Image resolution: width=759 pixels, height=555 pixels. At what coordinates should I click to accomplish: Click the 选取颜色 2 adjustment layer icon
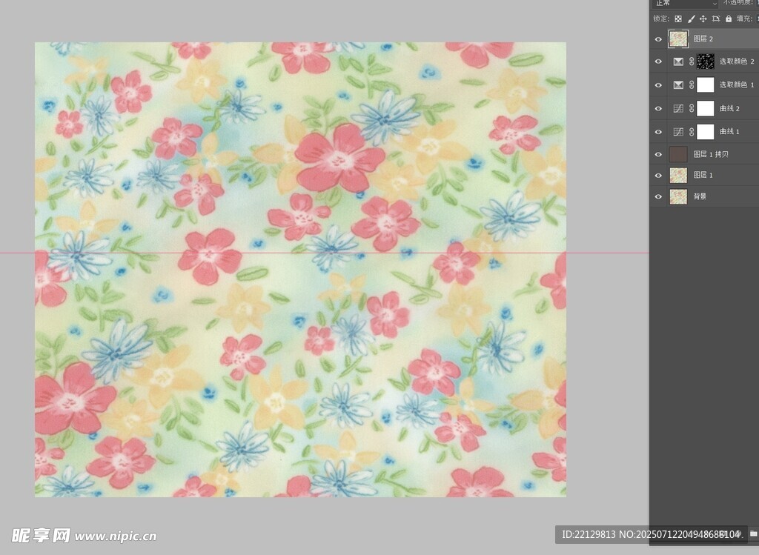[678, 62]
